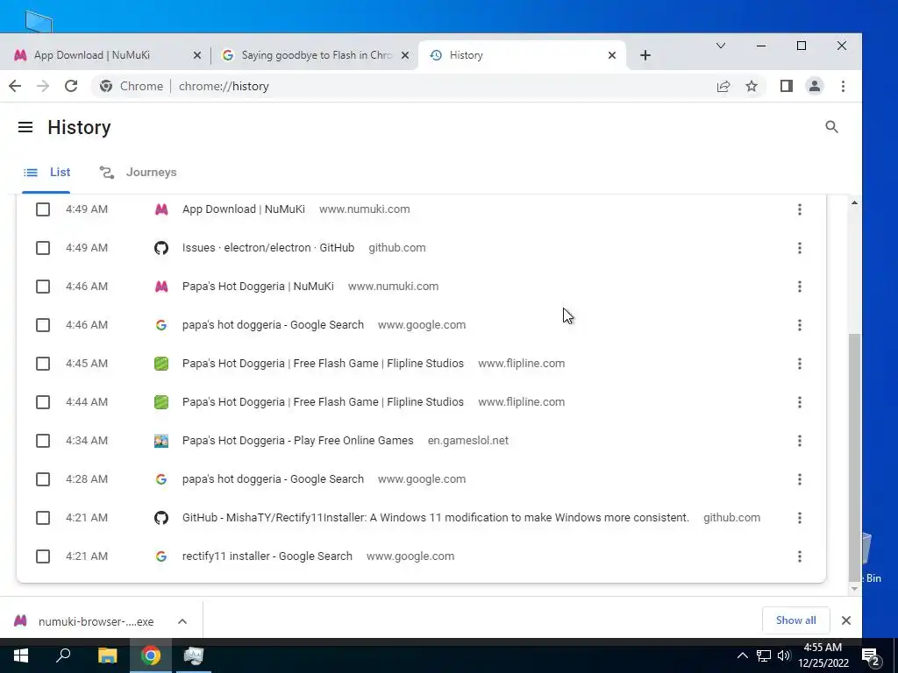Screen dimensions: 898x673
Task: Open the History hamburger menu
Action: (x=25, y=127)
